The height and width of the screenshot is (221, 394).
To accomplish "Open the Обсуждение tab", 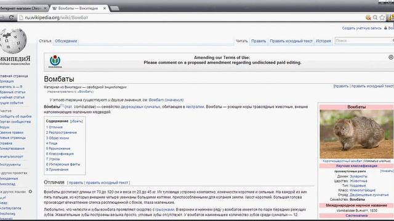I will tap(66, 41).
